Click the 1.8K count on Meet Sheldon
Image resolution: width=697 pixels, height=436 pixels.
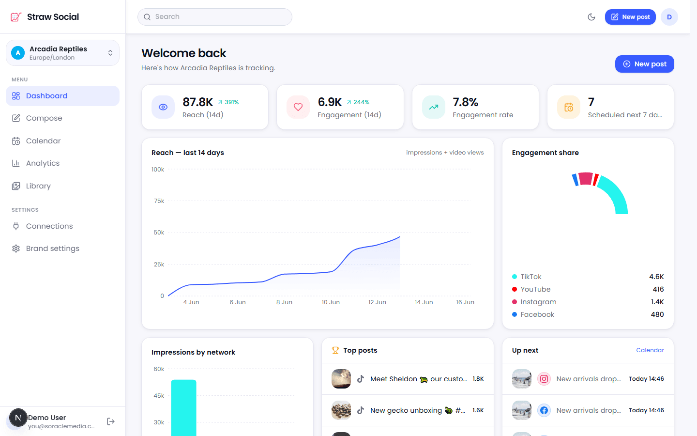pos(478,379)
